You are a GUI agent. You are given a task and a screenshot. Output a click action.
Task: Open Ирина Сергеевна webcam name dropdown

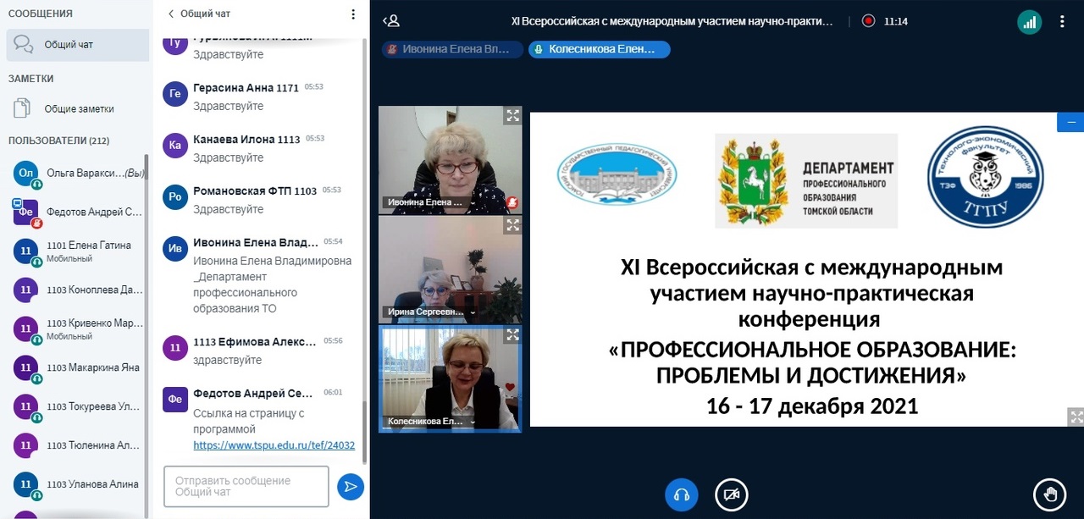[x=472, y=312]
